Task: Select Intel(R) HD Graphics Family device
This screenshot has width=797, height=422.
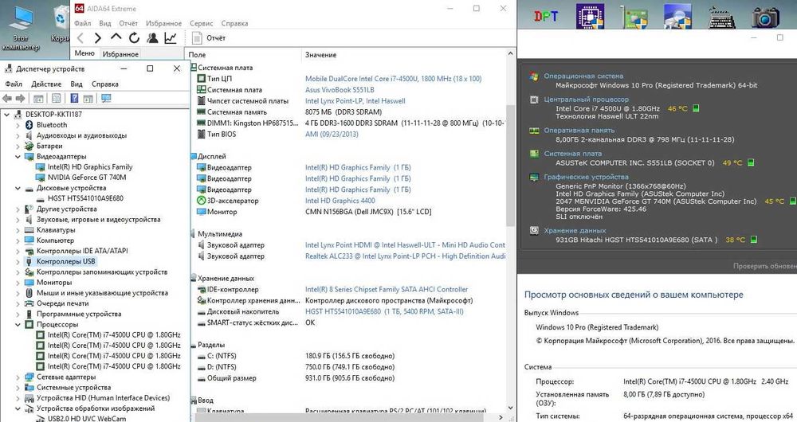Action: [x=90, y=167]
